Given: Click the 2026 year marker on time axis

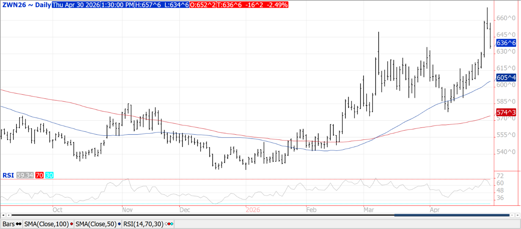Looking at the screenshot, I should [x=253, y=209].
